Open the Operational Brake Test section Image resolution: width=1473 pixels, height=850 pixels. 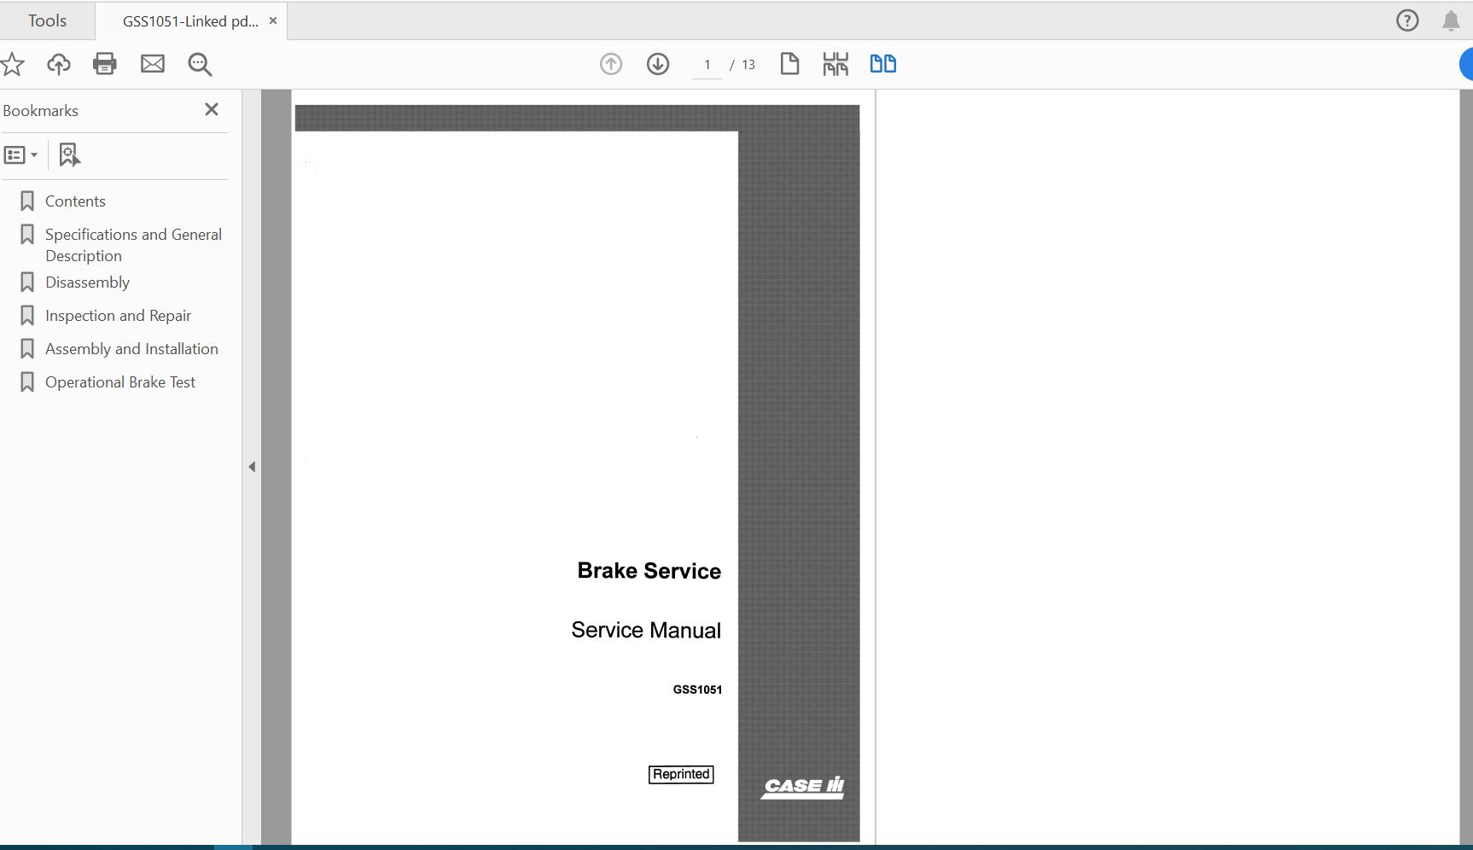[119, 381]
